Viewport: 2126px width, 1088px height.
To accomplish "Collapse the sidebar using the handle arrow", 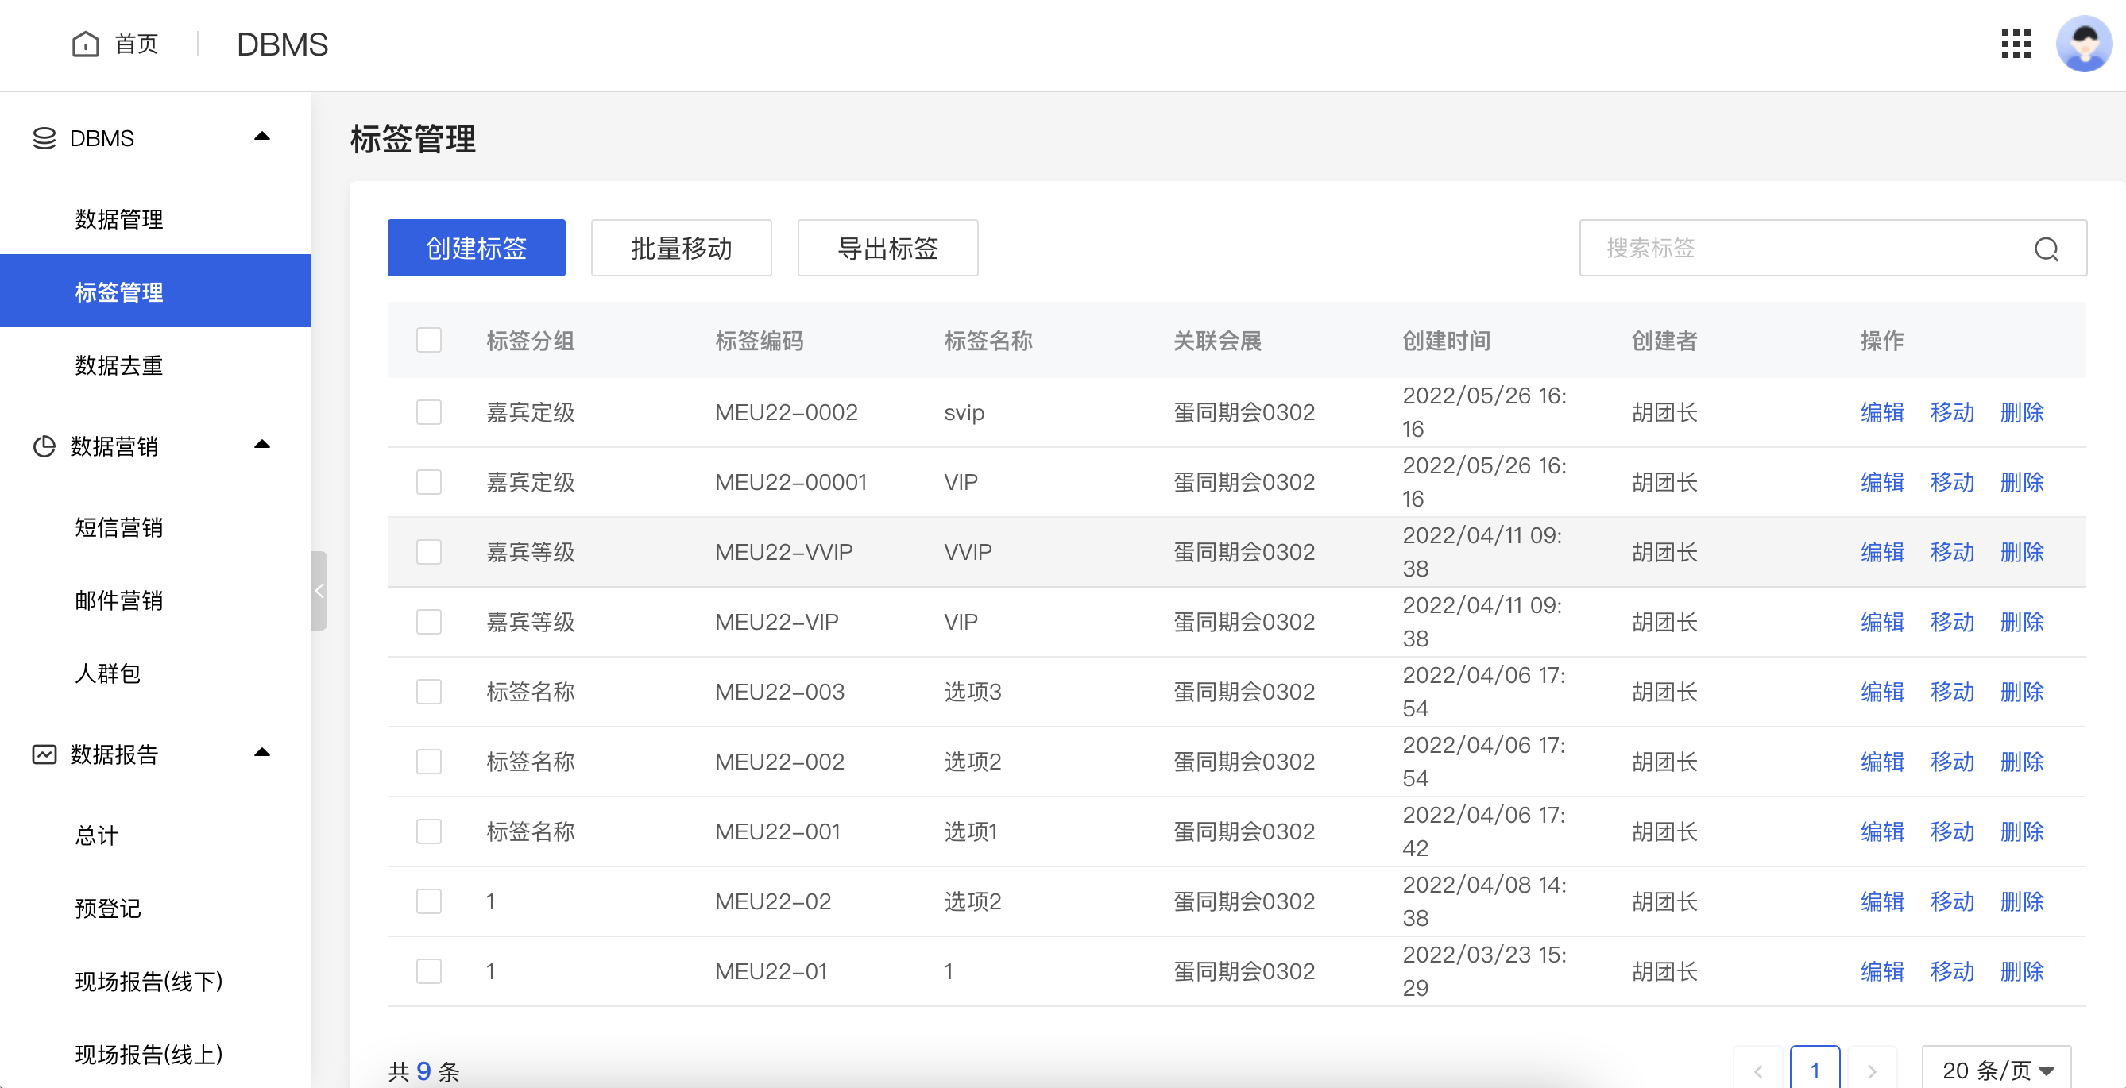I will (320, 590).
